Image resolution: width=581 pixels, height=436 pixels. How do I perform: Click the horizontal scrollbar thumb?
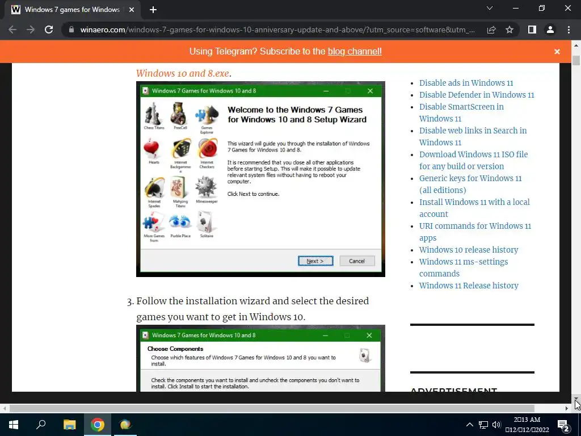[x=272, y=408]
